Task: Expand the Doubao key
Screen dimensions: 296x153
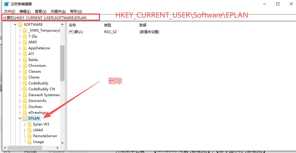Action: [20, 106]
